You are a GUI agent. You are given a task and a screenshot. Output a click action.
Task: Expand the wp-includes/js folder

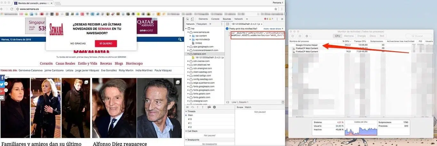[190, 39]
